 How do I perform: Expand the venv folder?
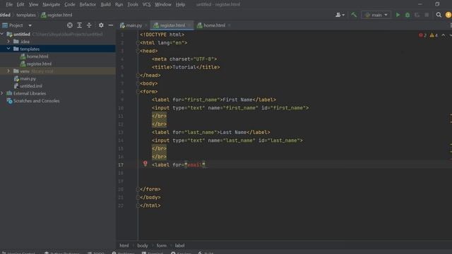click(x=8, y=71)
